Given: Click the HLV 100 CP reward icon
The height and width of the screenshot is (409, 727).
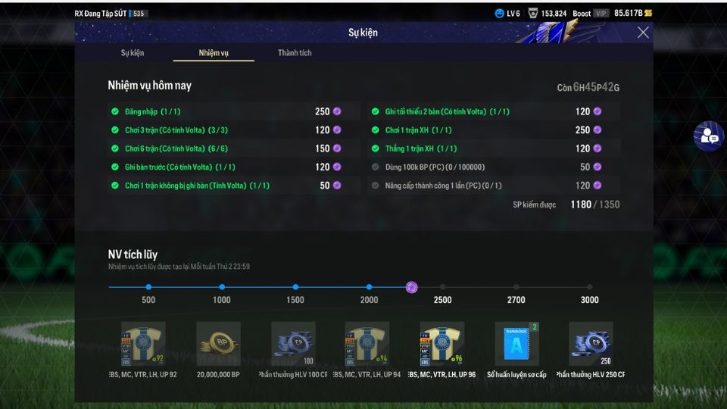Looking at the screenshot, I should click(293, 344).
